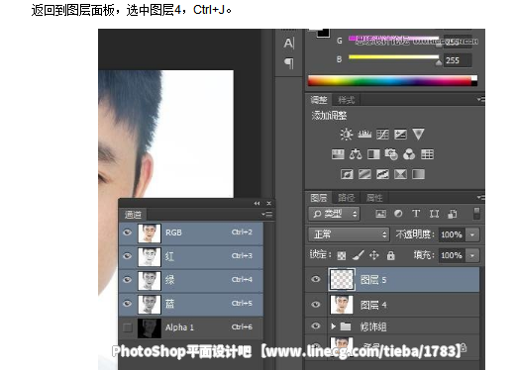The width and height of the screenshot is (516, 370).
Task: Toggle layer filtering switch on/off
Action: pos(476,213)
